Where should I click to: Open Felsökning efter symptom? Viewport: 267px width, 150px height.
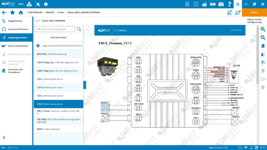[16, 62]
